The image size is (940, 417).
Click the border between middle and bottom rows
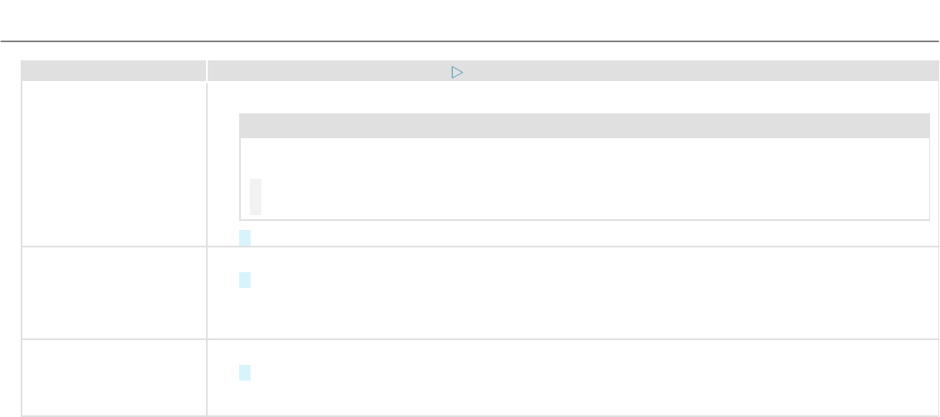[x=480, y=339]
